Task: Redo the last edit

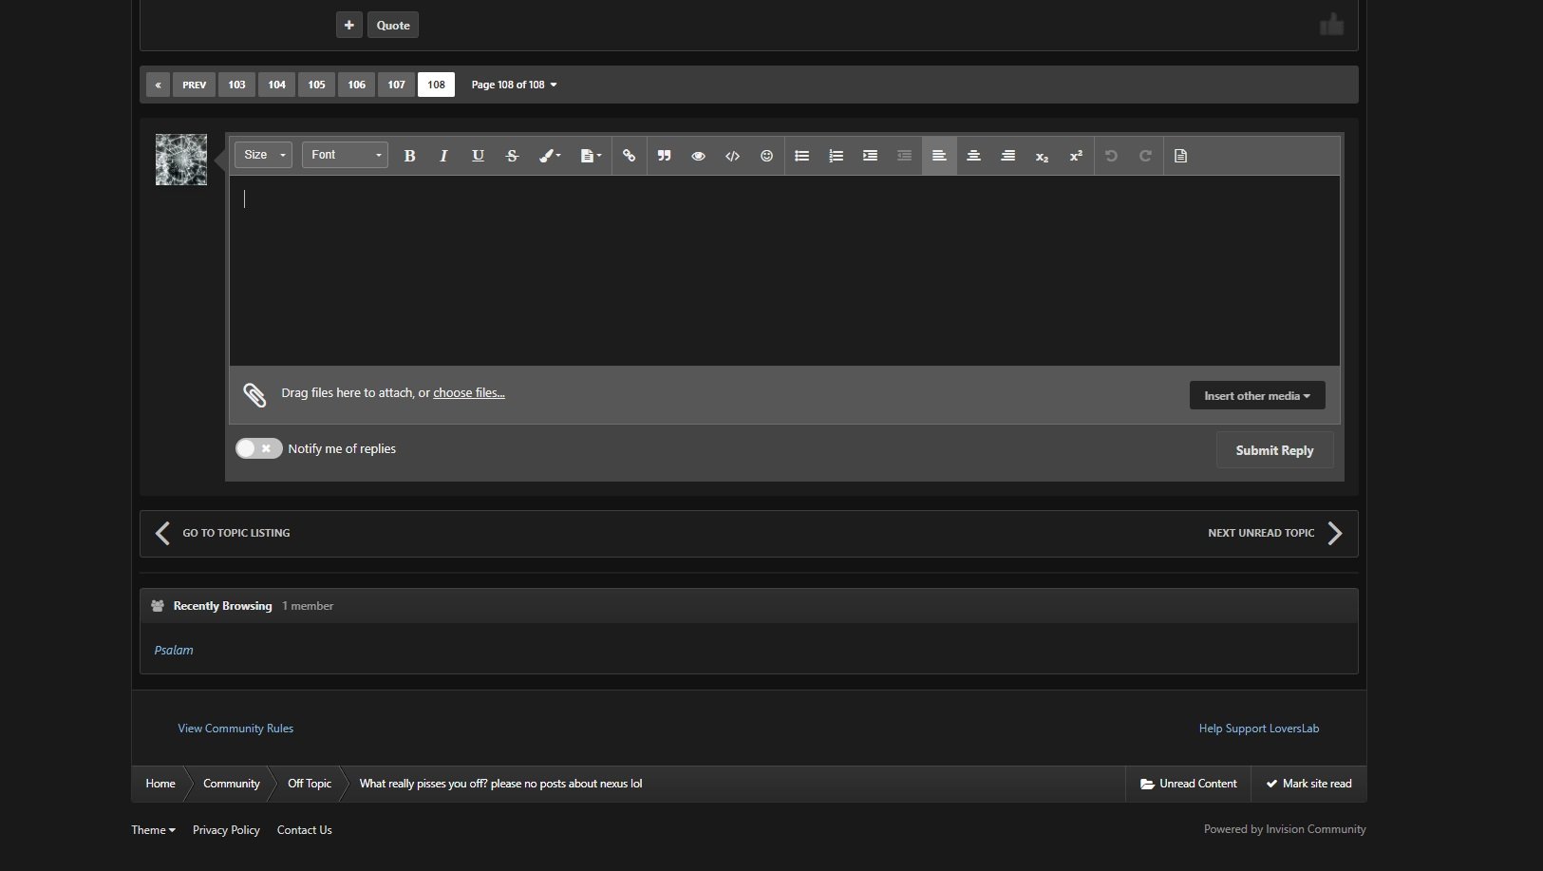Action: [1145, 156]
